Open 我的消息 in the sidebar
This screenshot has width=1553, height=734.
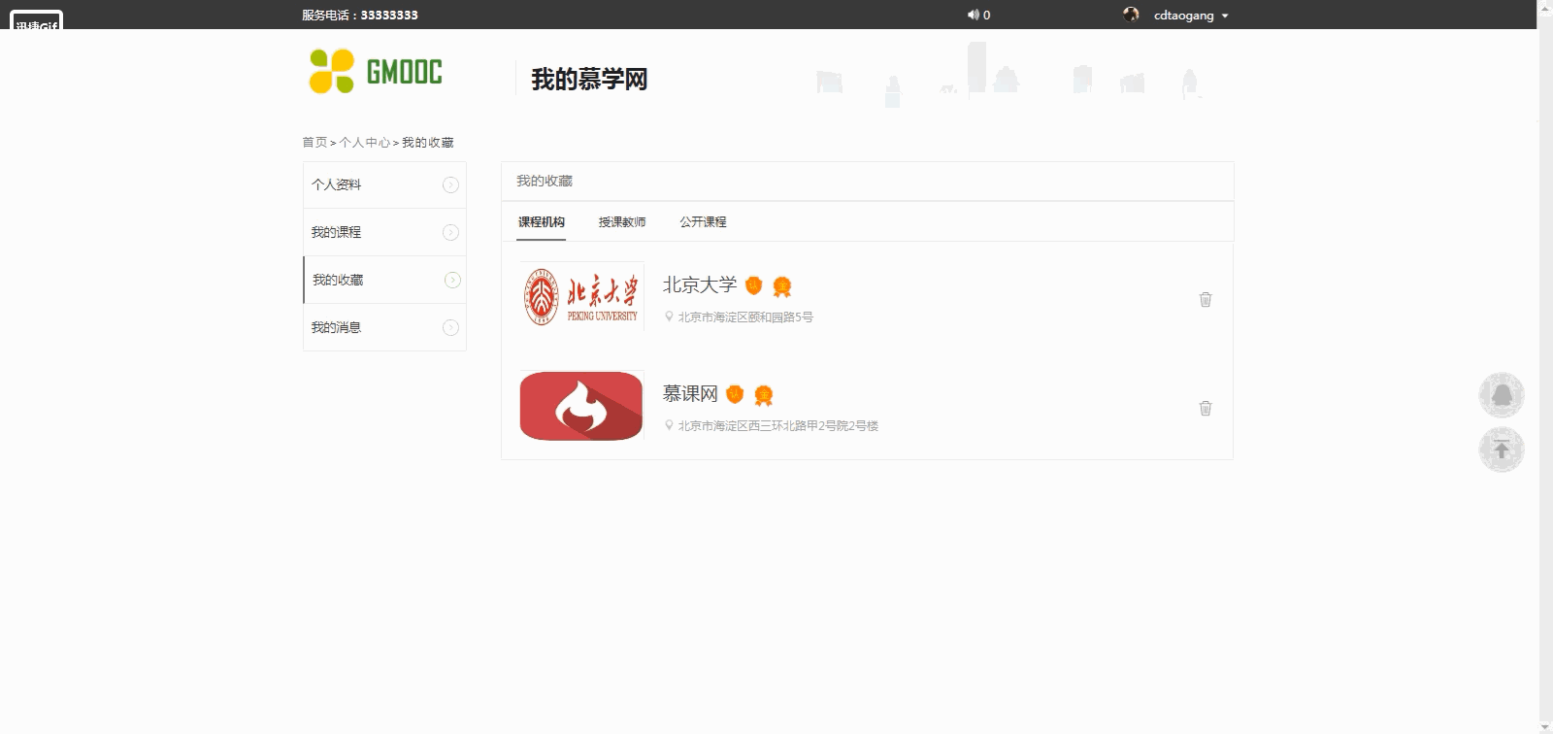pyautogui.click(x=384, y=327)
